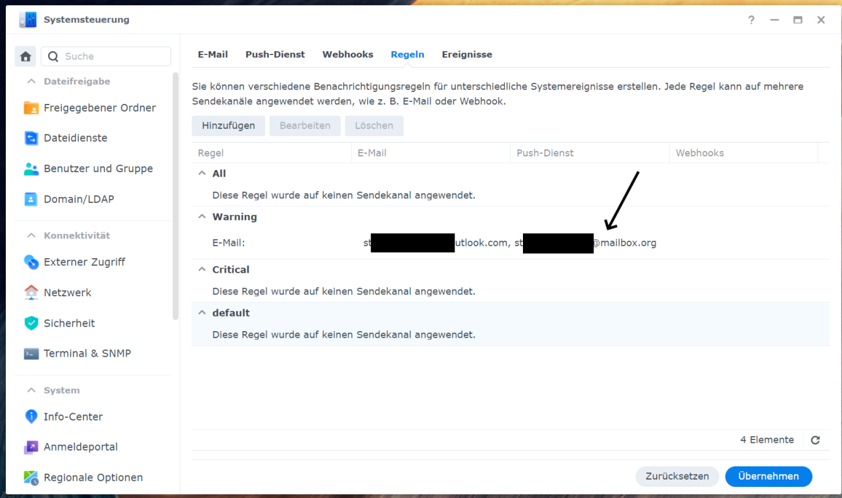Click the refresh icon beside 4 Elemente

(815, 440)
